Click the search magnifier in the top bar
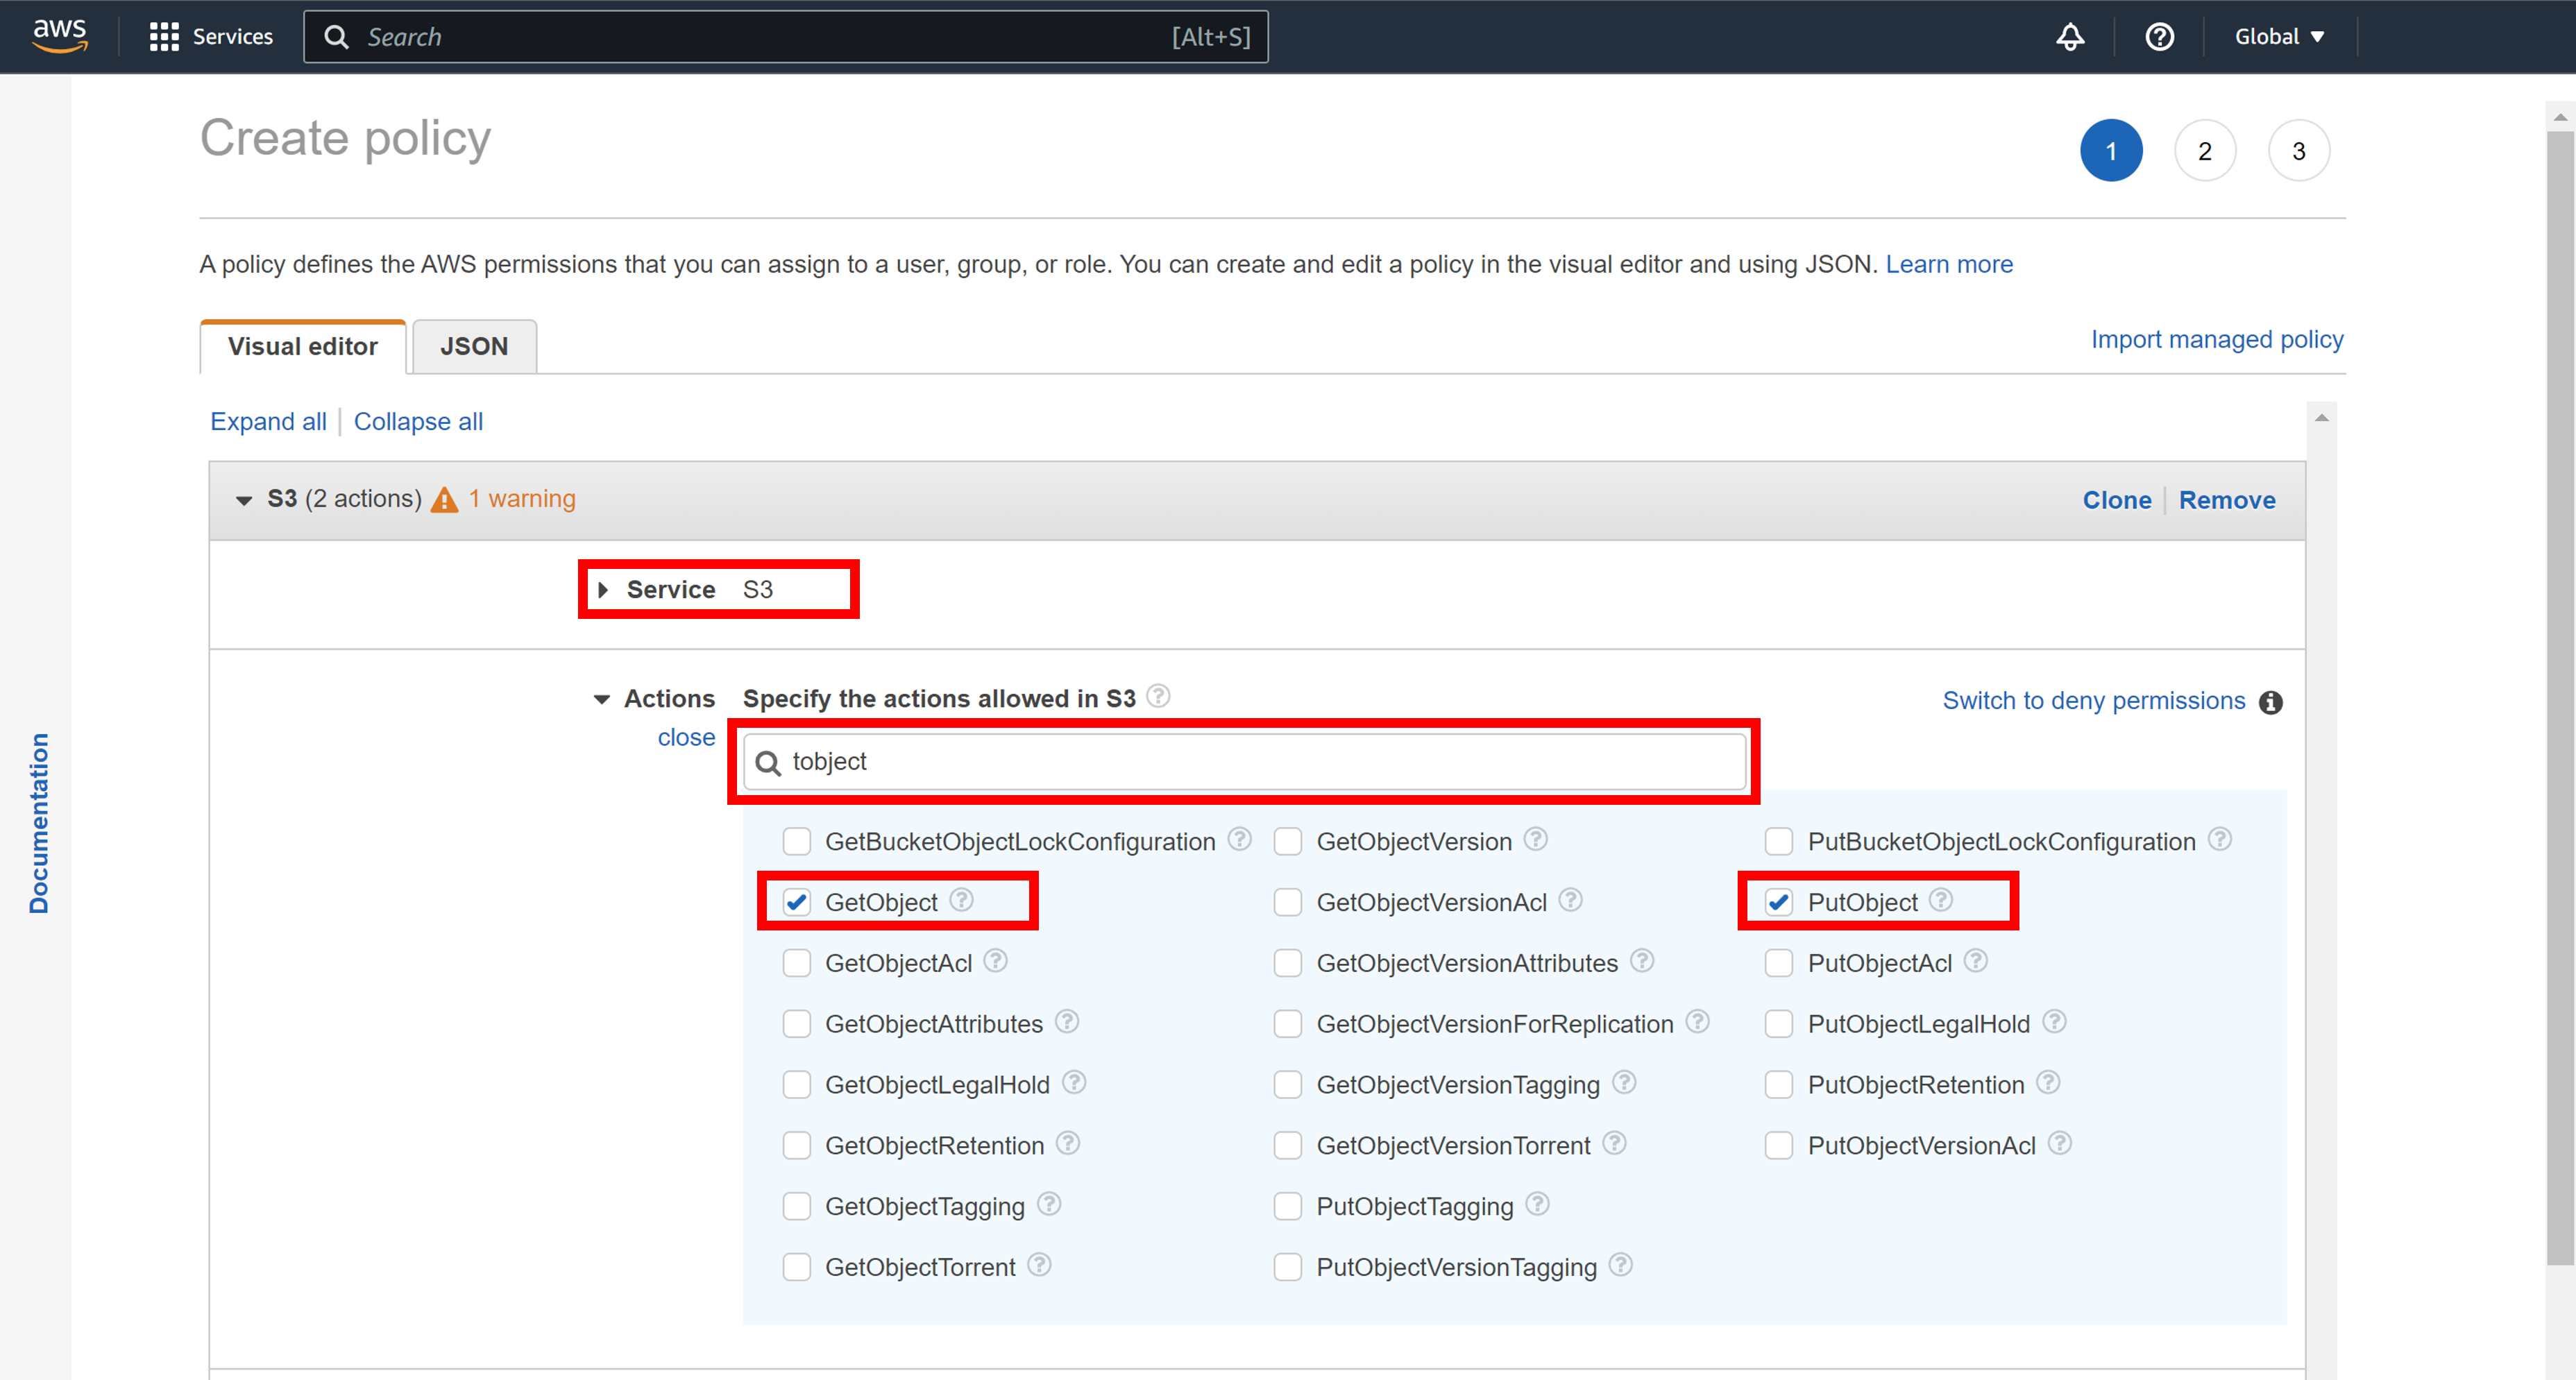2576x1380 pixels. [336, 37]
